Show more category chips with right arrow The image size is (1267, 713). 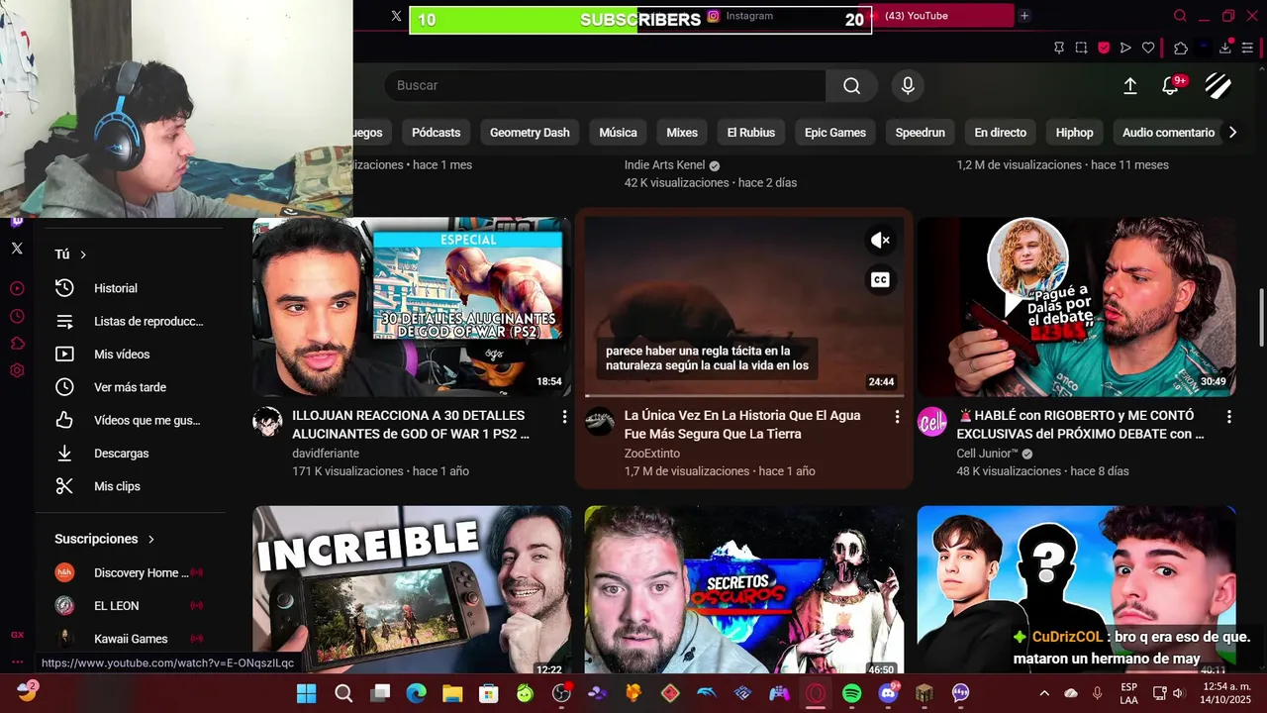1232,132
